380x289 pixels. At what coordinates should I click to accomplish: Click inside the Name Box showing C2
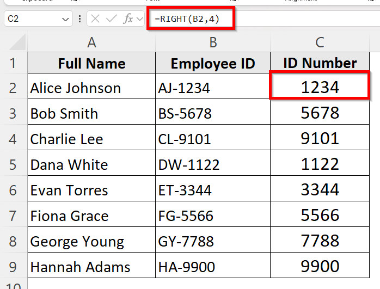pyautogui.click(x=32, y=19)
